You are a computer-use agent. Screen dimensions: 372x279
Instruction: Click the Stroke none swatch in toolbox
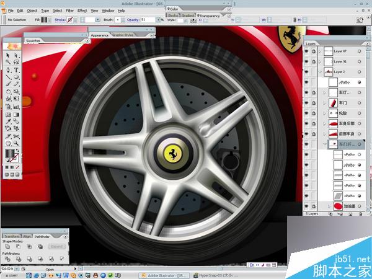click(14, 159)
